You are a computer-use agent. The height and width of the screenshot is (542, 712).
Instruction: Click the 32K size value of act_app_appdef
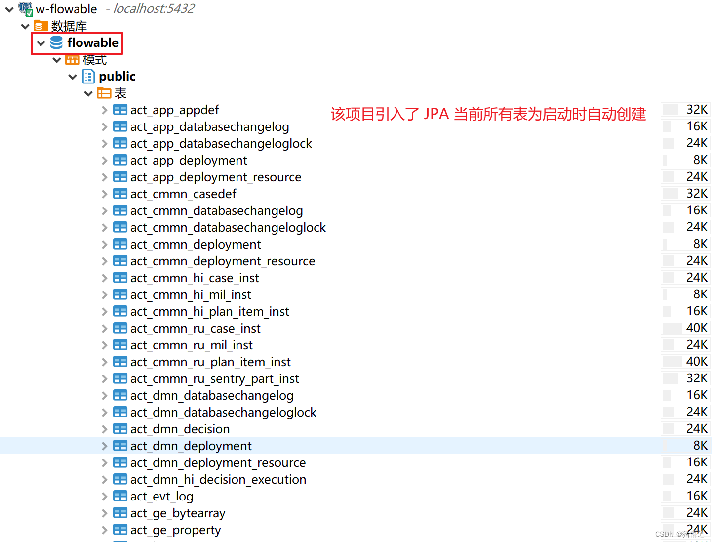(x=697, y=110)
